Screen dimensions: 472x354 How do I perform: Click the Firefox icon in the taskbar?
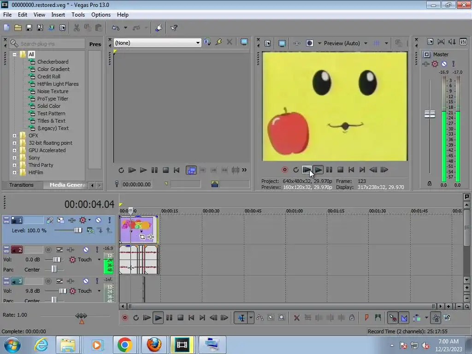(154, 344)
